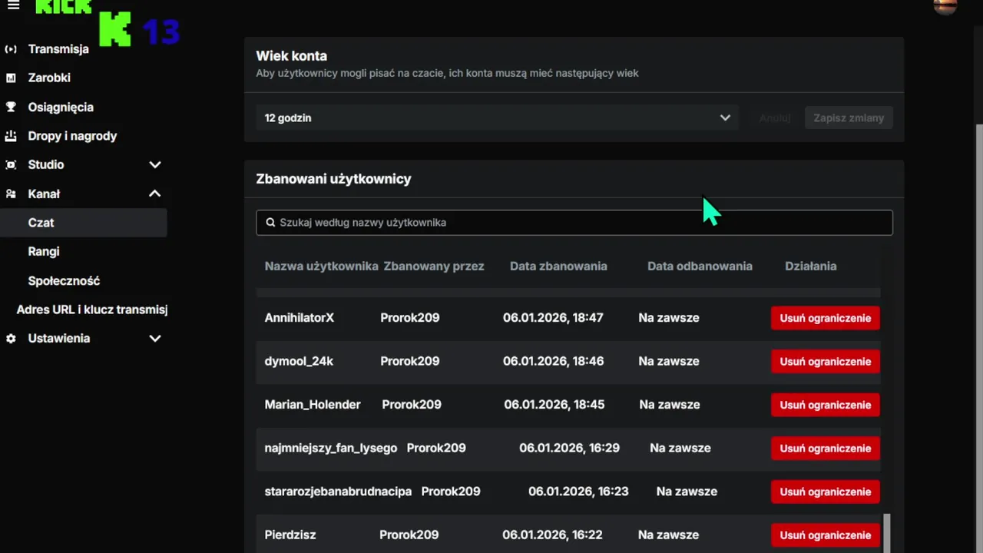Viewport: 983px width, 553px height.
Task: Remove restriction for dymool_24k
Action: click(x=825, y=362)
